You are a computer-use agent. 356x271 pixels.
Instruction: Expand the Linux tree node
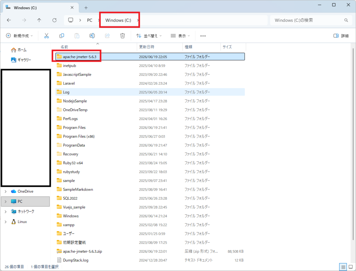(x=6, y=222)
